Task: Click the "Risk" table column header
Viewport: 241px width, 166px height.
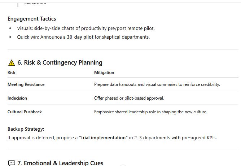Action: click(x=12, y=73)
